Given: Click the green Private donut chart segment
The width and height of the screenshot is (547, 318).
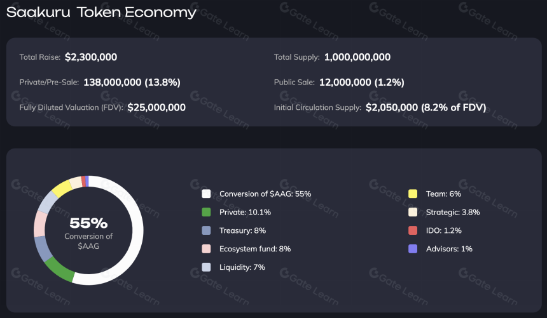Looking at the screenshot, I should pos(59,270).
